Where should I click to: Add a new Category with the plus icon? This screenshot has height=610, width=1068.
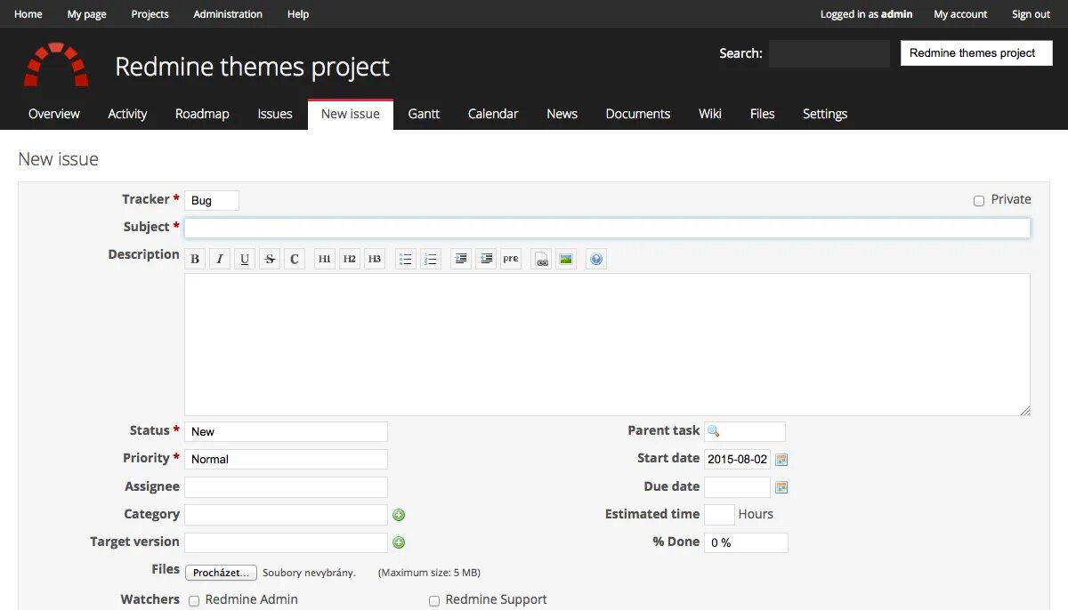coord(399,515)
